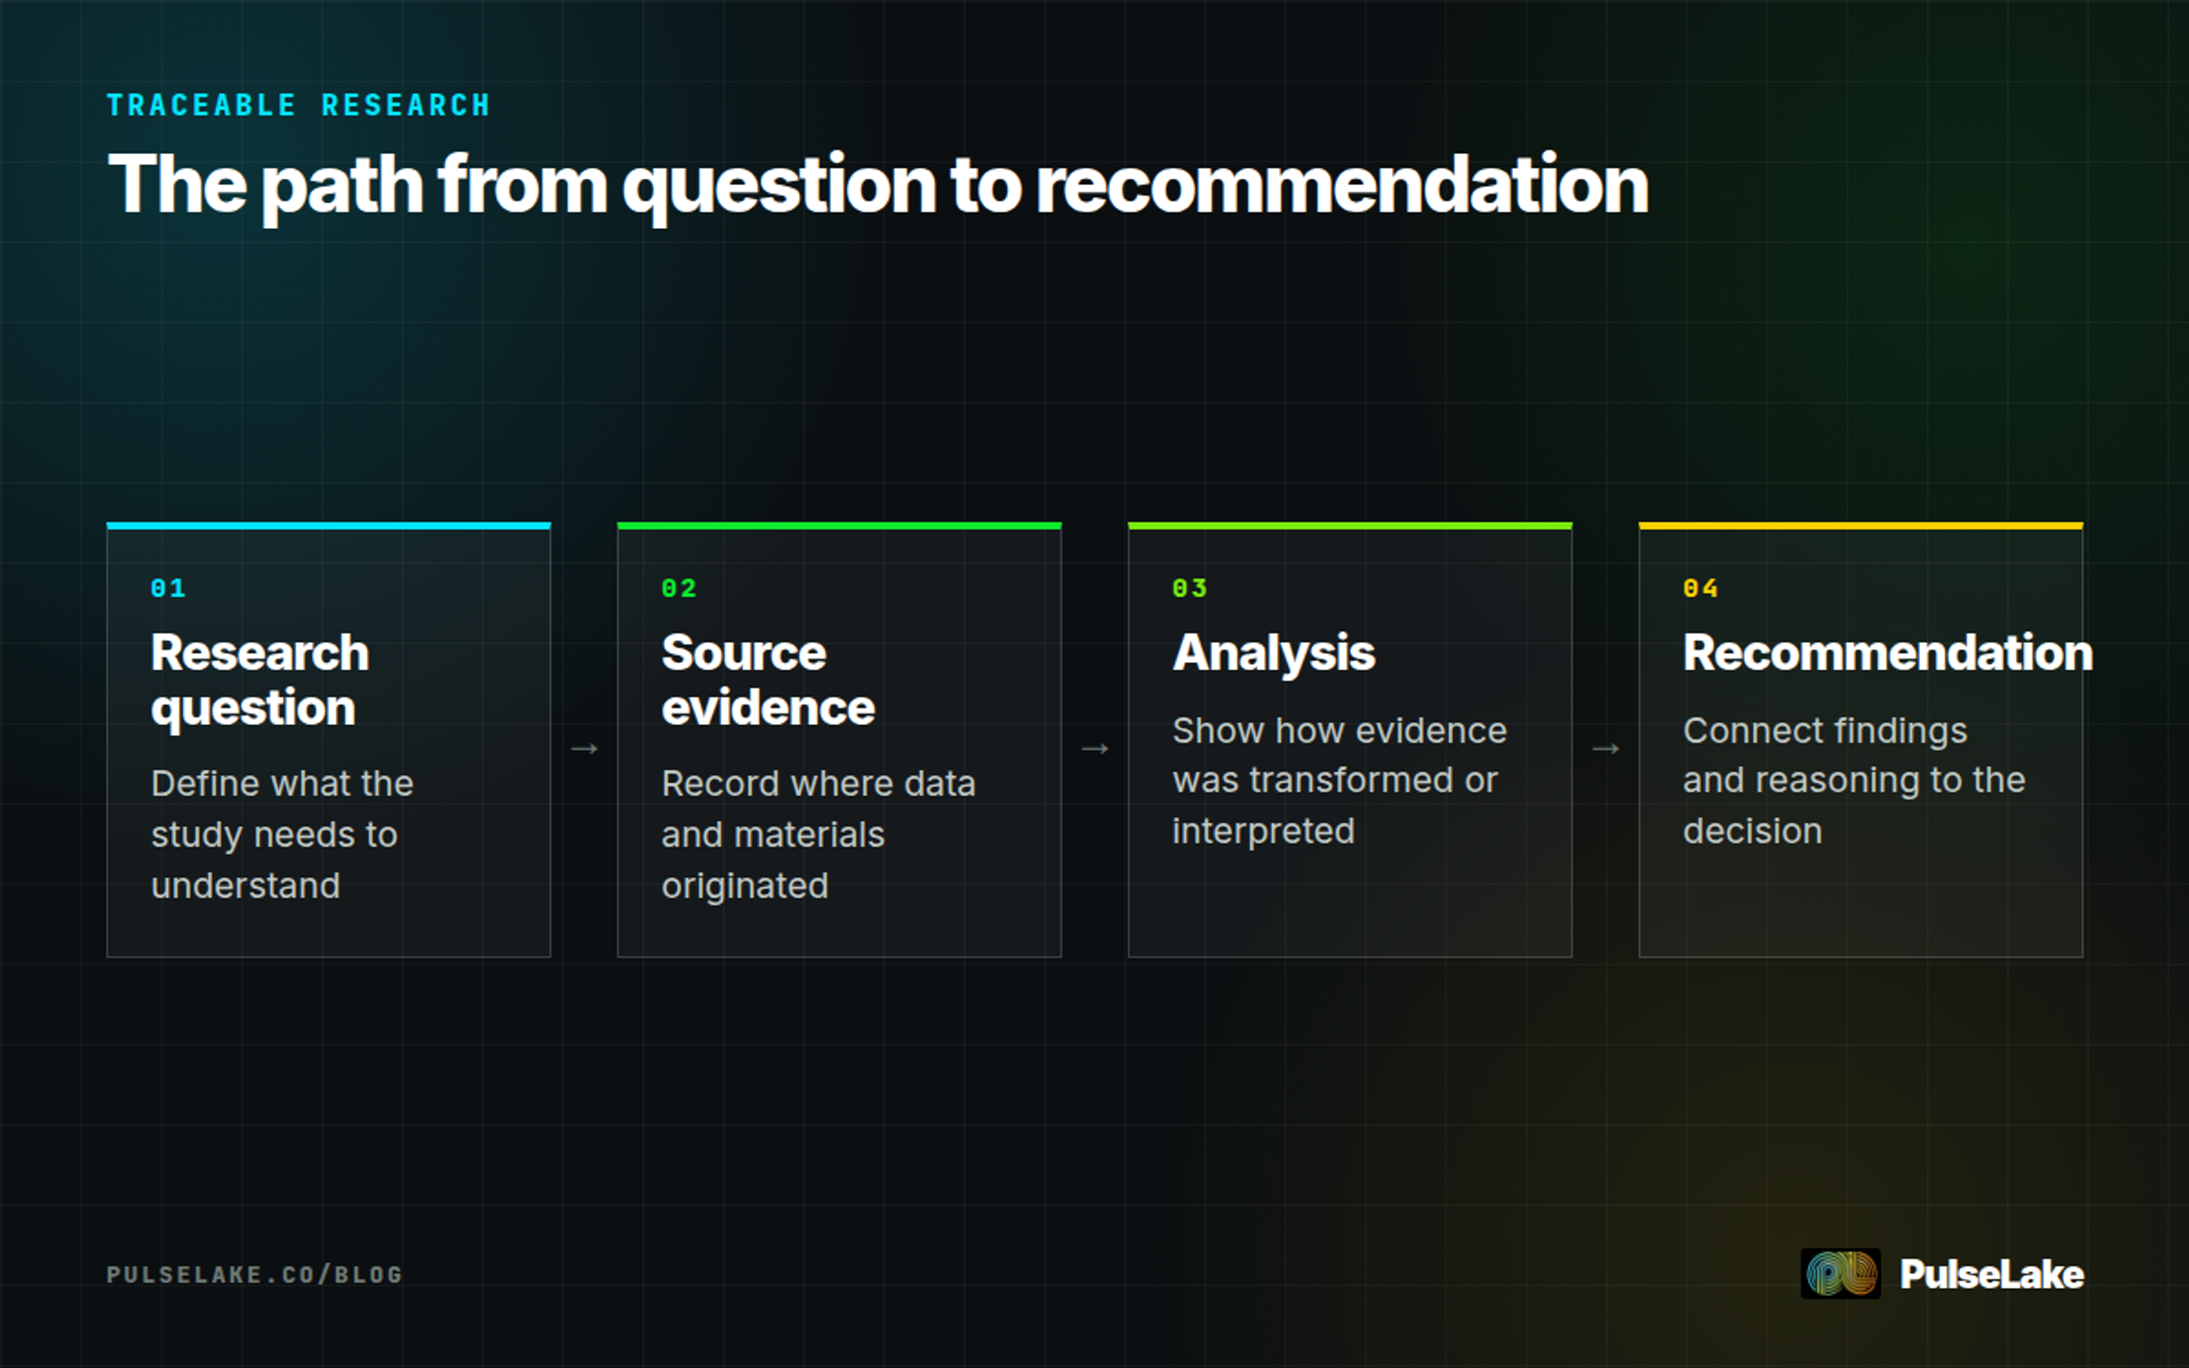The image size is (2189, 1368).
Task: Click the Source evidence card heading
Action: [768, 680]
